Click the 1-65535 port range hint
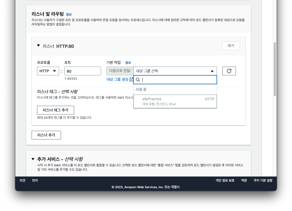Screen dimensions: 292x211 71,79
